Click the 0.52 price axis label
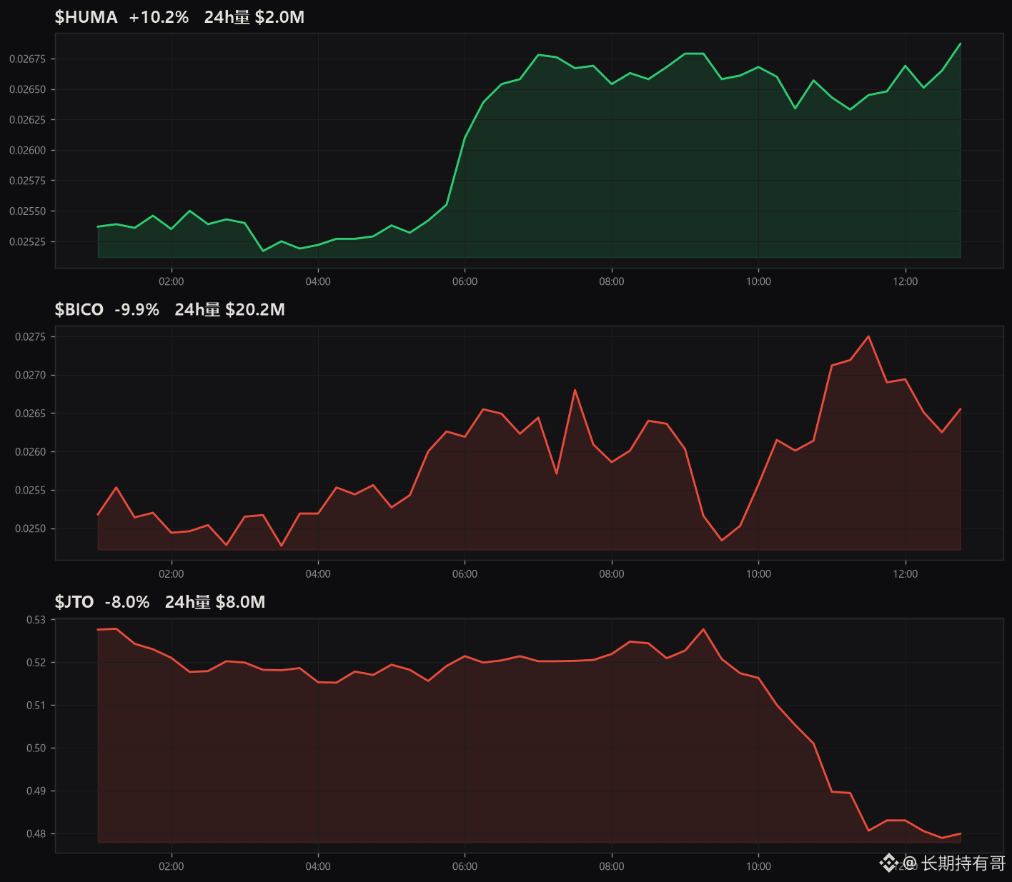1012x882 pixels. pyautogui.click(x=36, y=663)
